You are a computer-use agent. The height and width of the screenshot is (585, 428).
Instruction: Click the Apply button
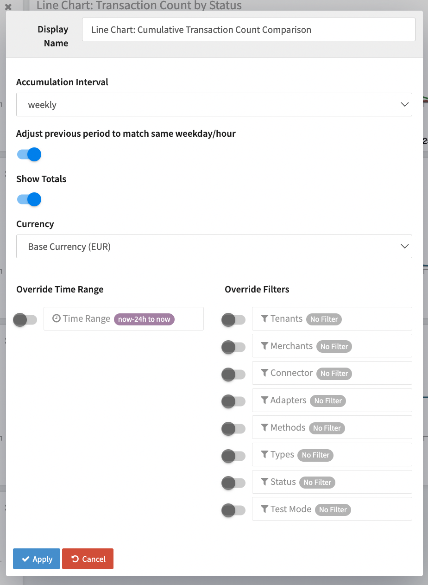(x=37, y=559)
